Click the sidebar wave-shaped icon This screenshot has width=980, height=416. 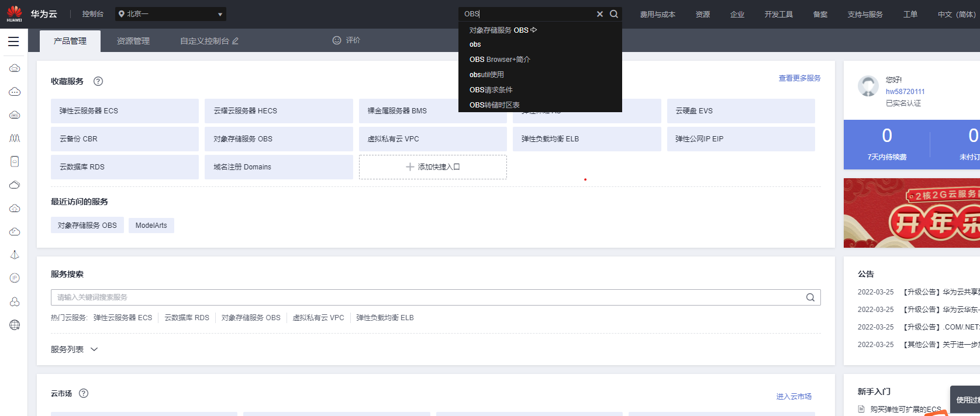pyautogui.click(x=15, y=138)
